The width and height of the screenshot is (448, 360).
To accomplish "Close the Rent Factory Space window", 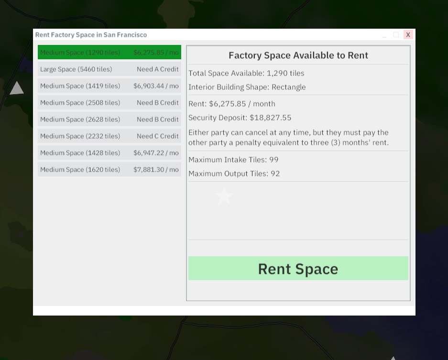I will pos(408,34).
